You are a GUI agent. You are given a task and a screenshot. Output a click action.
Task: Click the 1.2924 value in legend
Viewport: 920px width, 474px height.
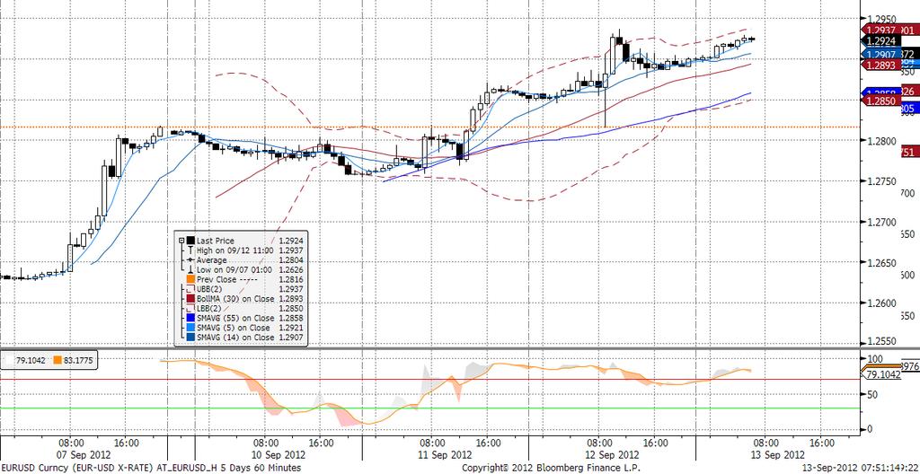[x=291, y=241]
